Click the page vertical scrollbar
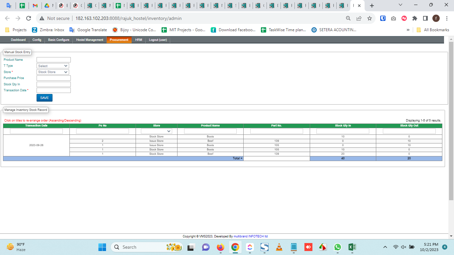This screenshot has height=255, width=454. tap(451, 120)
